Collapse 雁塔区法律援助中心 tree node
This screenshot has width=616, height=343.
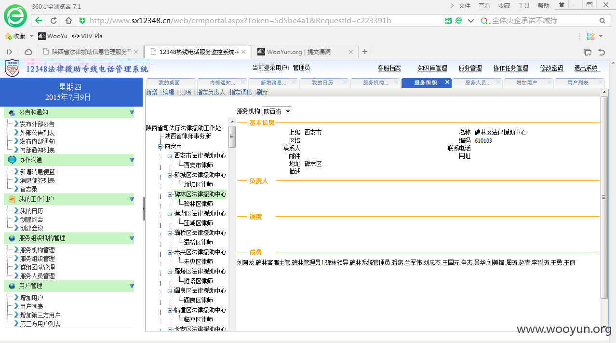click(x=170, y=272)
